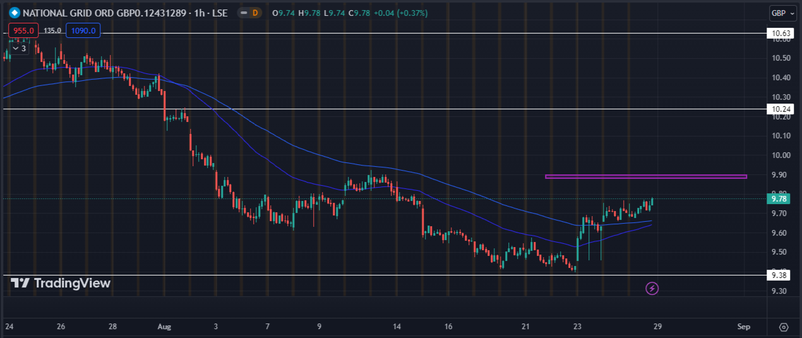Viewport: 802px width, 338px height.
Task: Click the 'Aug' date label on time axis
Action: coord(164,327)
